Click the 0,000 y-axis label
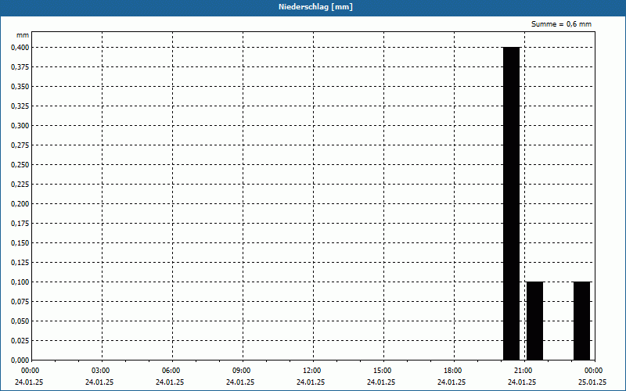626x391 pixels. [20, 361]
